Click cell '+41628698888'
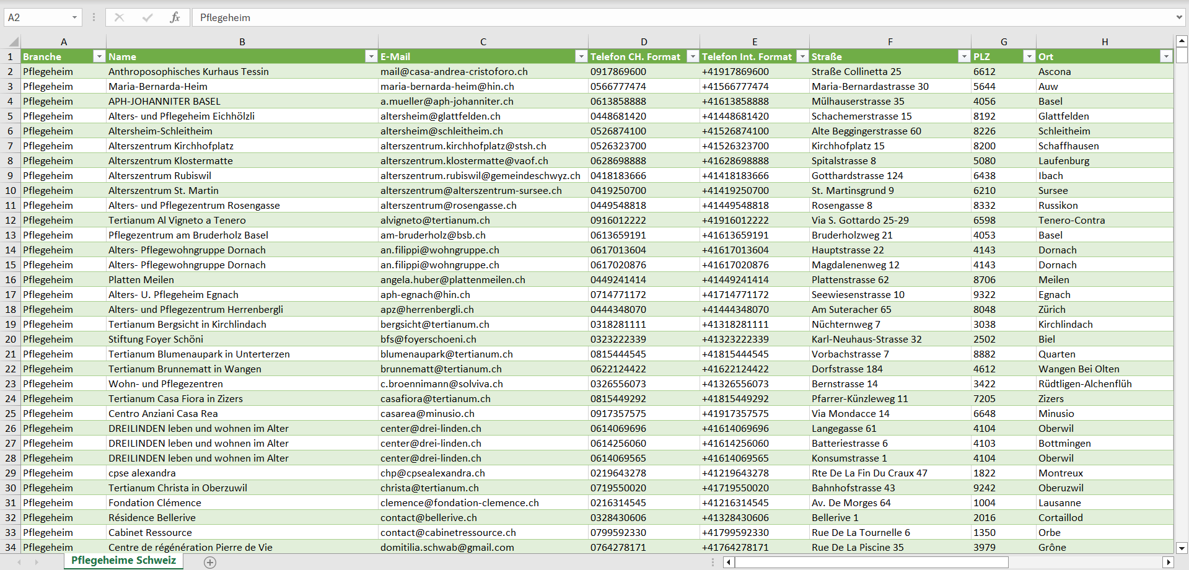The image size is (1189, 570). pyautogui.click(x=755, y=160)
